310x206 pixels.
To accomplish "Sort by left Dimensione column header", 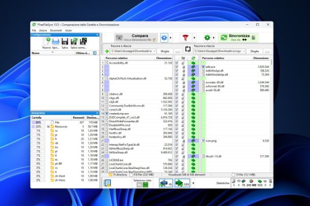I will tap(164, 58).
